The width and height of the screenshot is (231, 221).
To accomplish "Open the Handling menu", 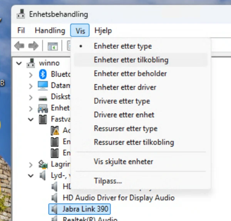I will coord(50,31).
